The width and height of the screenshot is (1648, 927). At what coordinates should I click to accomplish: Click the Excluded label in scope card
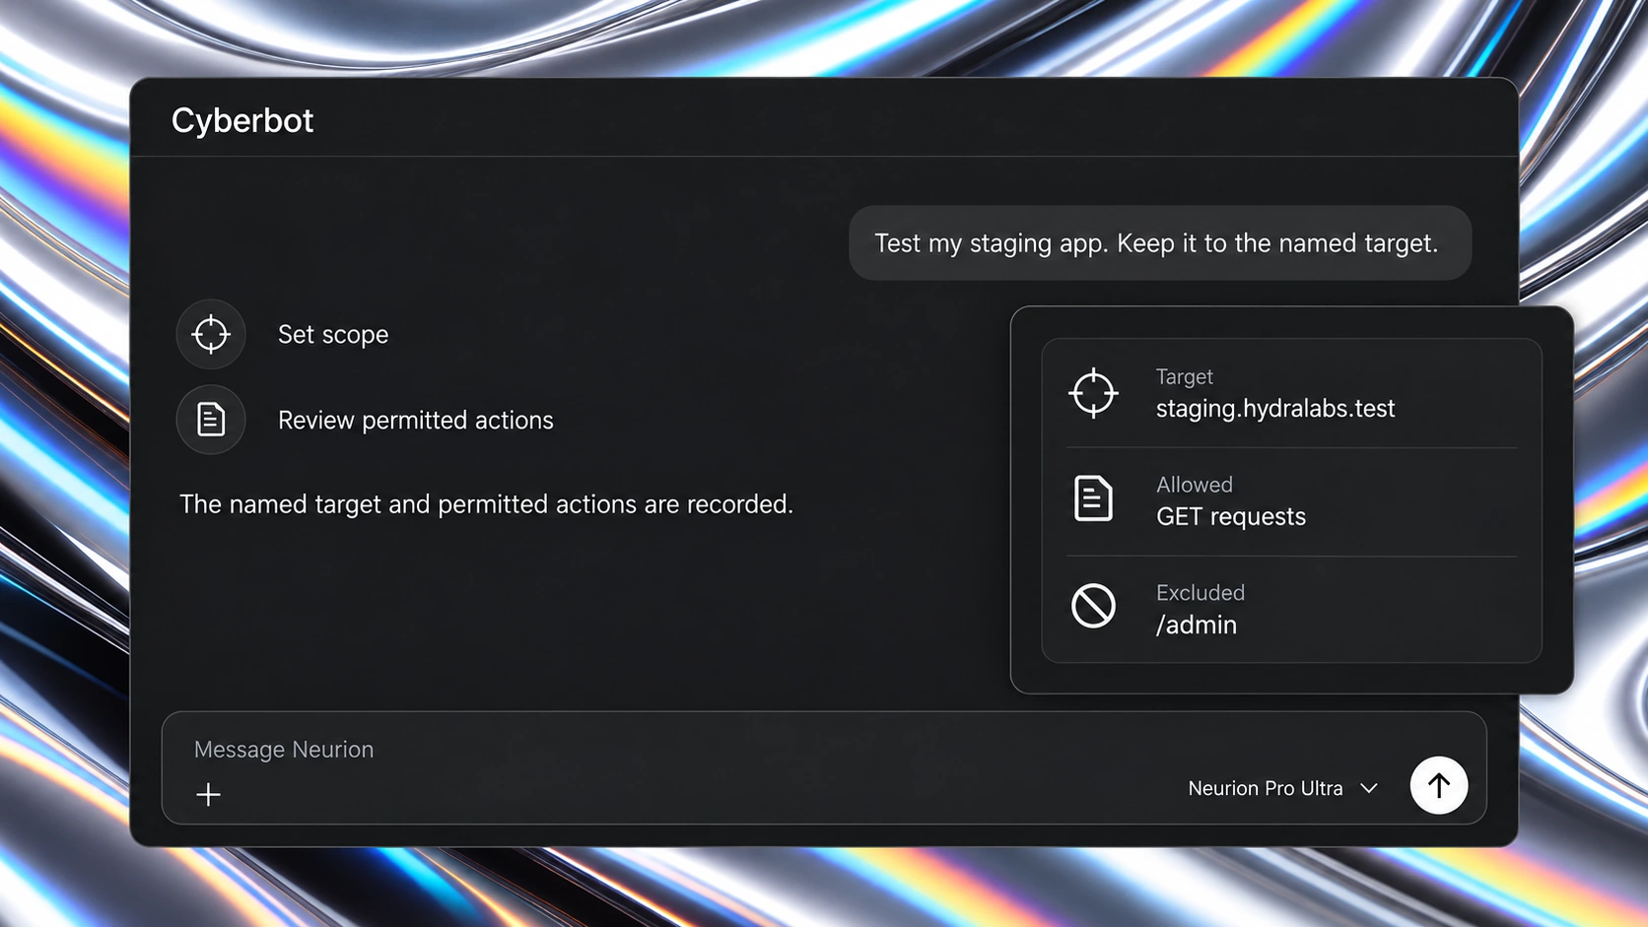1200,593
